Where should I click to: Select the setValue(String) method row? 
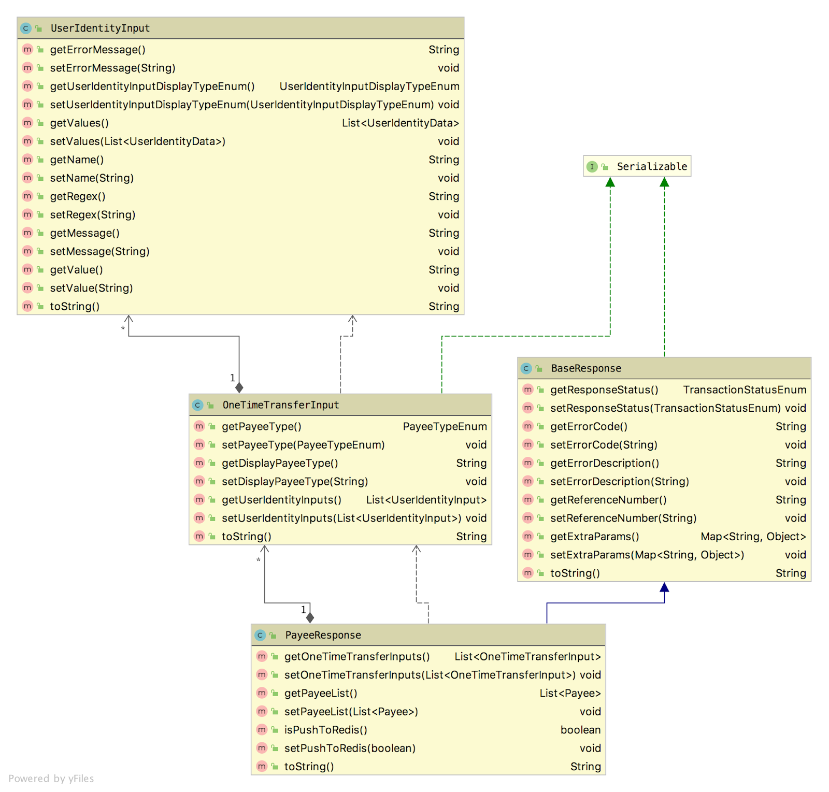[x=240, y=288]
